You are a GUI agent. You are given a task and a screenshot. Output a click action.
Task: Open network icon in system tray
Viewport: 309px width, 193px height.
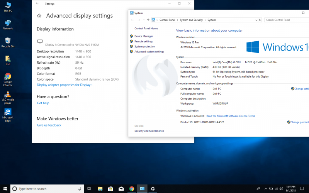(x=276, y=189)
